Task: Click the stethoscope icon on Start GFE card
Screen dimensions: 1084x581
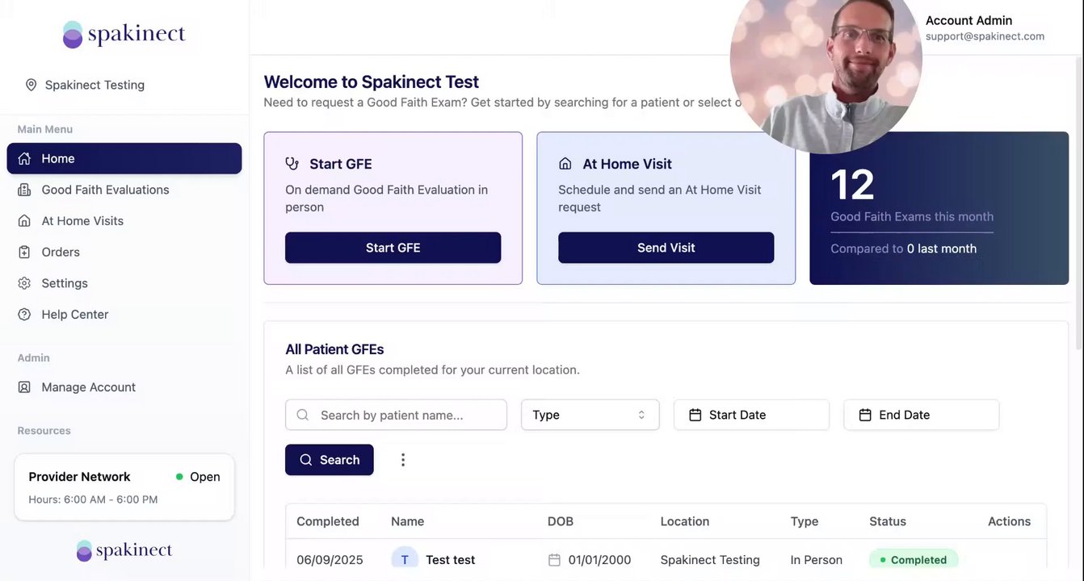Action: click(292, 164)
